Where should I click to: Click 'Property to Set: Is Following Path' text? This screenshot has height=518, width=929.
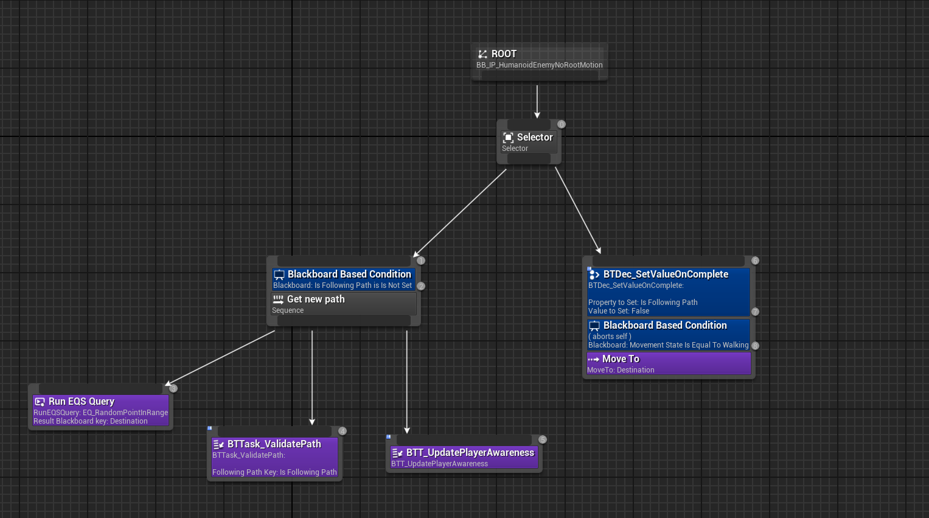pyautogui.click(x=643, y=303)
